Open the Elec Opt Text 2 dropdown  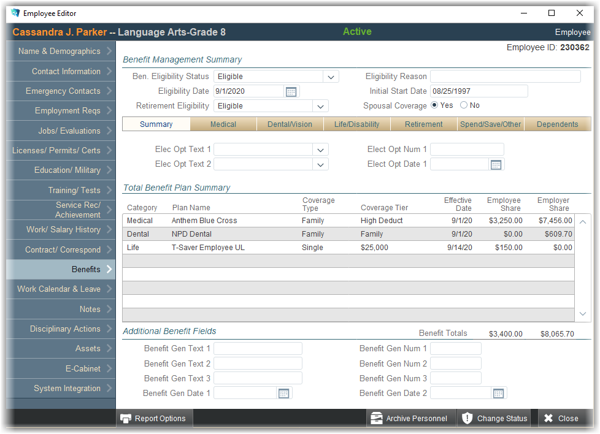(320, 164)
